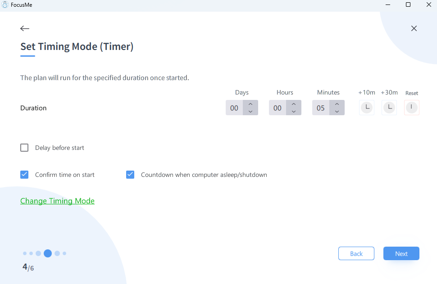437x284 pixels.
Task: Close the wizard with the X icon
Action: coord(414,28)
